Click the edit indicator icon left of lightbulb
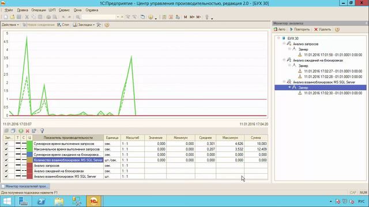This screenshot has height=207, width=369. coord(34,131)
